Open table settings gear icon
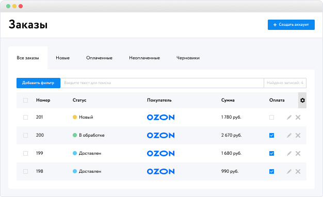 302,100
